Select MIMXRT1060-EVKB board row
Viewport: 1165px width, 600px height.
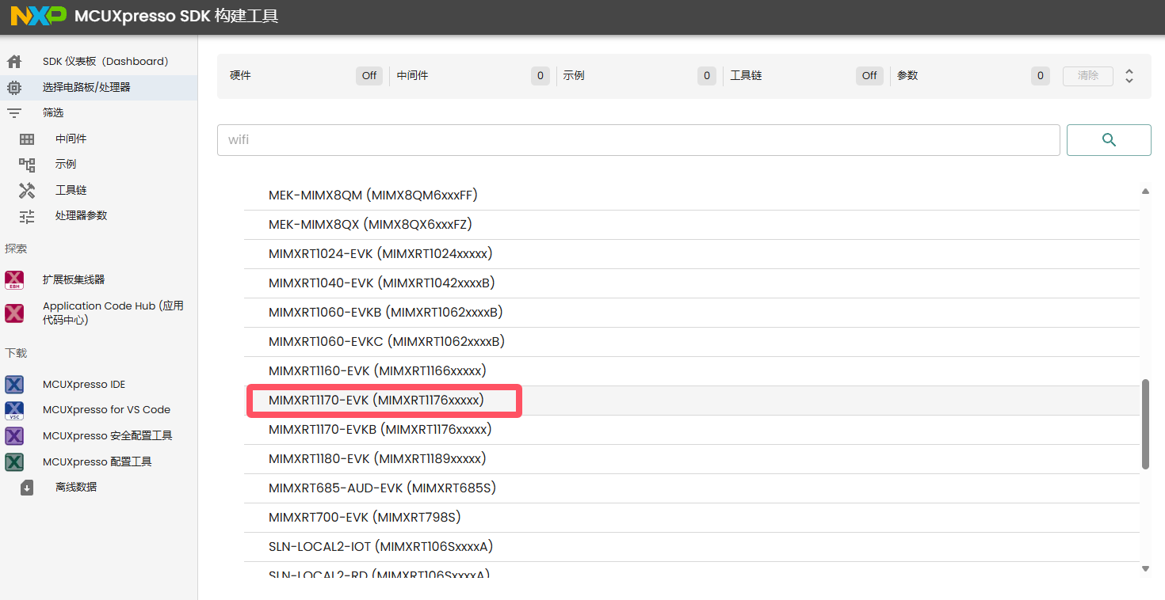click(x=692, y=313)
